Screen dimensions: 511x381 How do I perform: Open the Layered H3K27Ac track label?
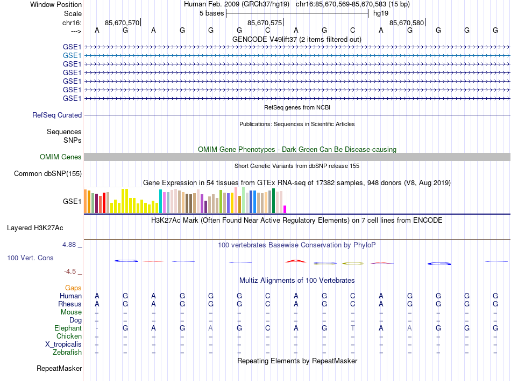coord(35,228)
